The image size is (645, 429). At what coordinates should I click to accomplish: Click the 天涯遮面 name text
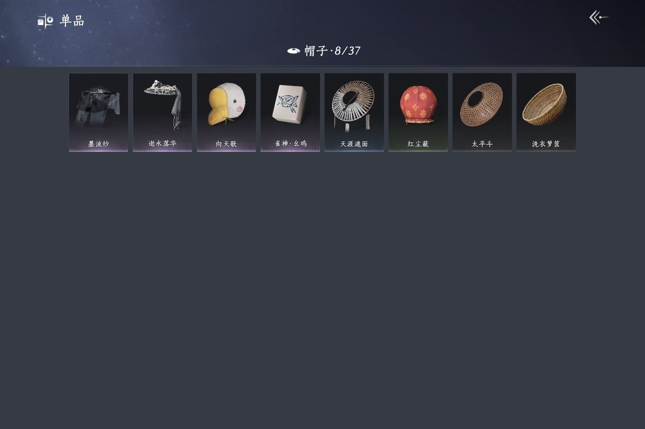tap(354, 144)
